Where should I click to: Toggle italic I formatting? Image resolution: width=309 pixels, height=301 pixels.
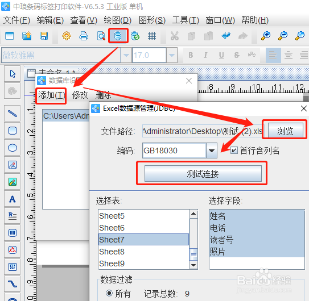pyautogui.click(x=205, y=55)
